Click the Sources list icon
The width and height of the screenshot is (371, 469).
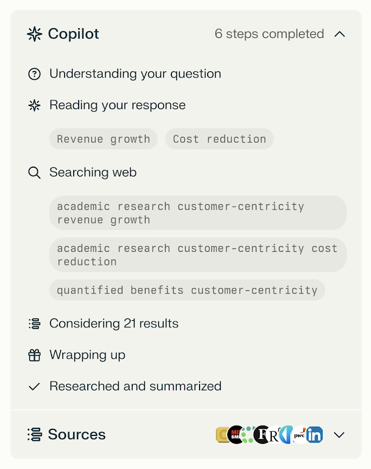[35, 435]
